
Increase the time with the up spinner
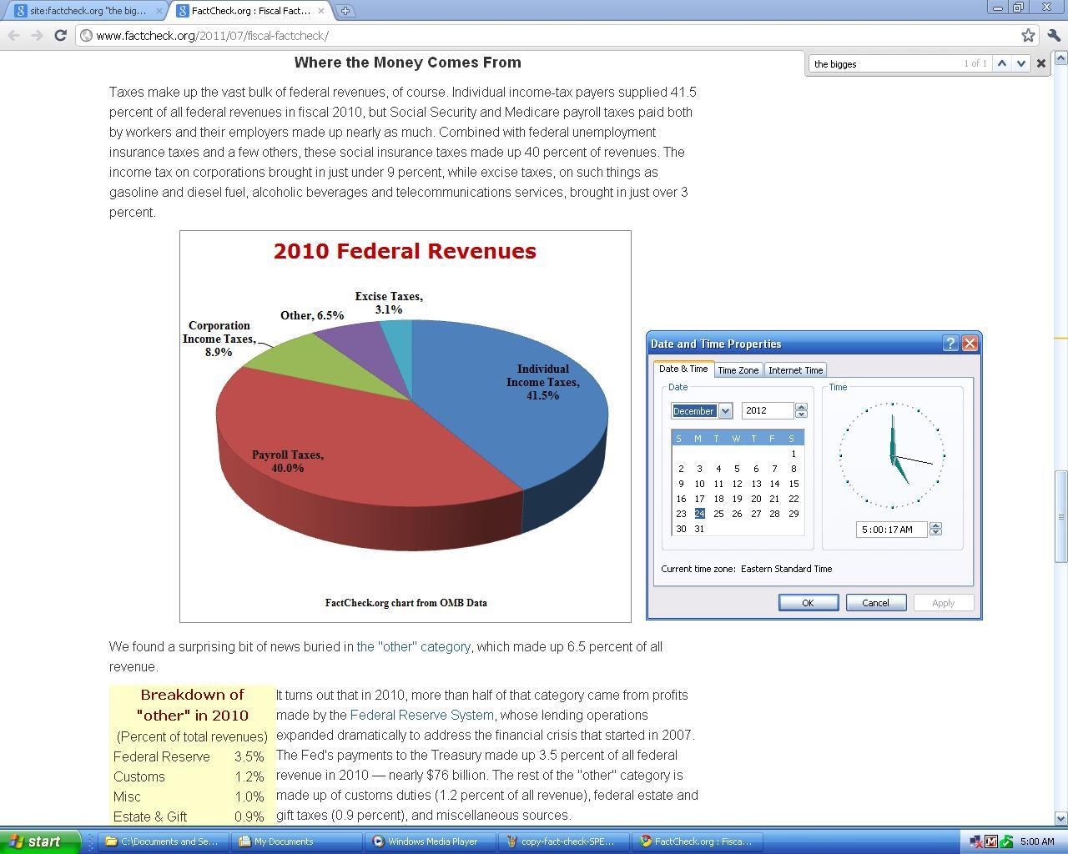935,525
